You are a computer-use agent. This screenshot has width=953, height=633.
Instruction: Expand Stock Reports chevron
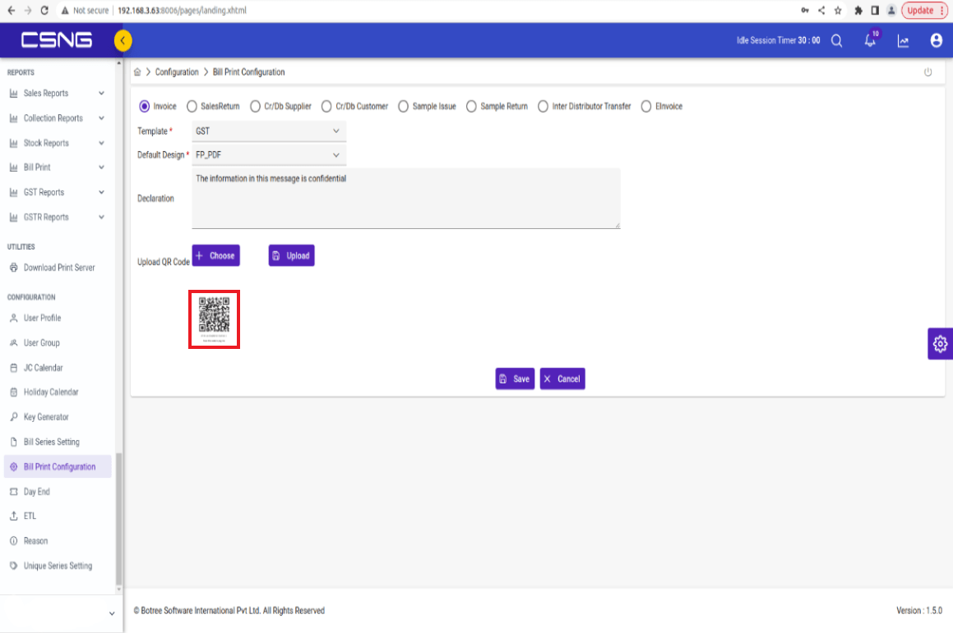(101, 143)
